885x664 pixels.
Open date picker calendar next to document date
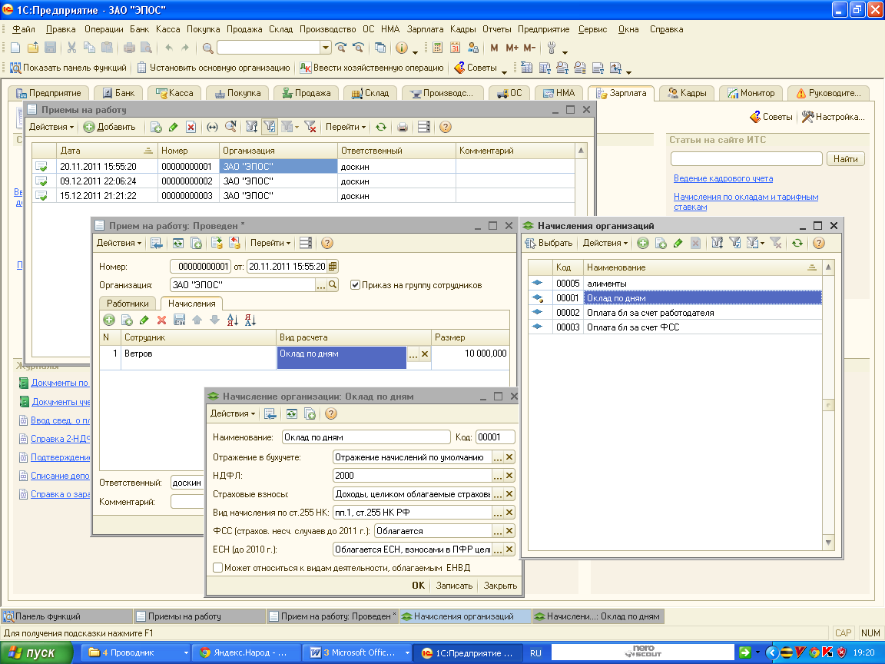[x=333, y=267]
